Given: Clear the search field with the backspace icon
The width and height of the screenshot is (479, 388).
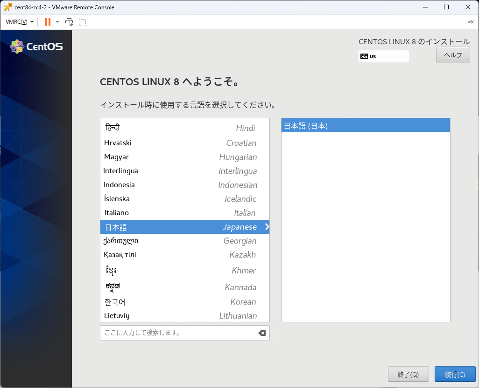Looking at the screenshot, I should [x=262, y=333].
